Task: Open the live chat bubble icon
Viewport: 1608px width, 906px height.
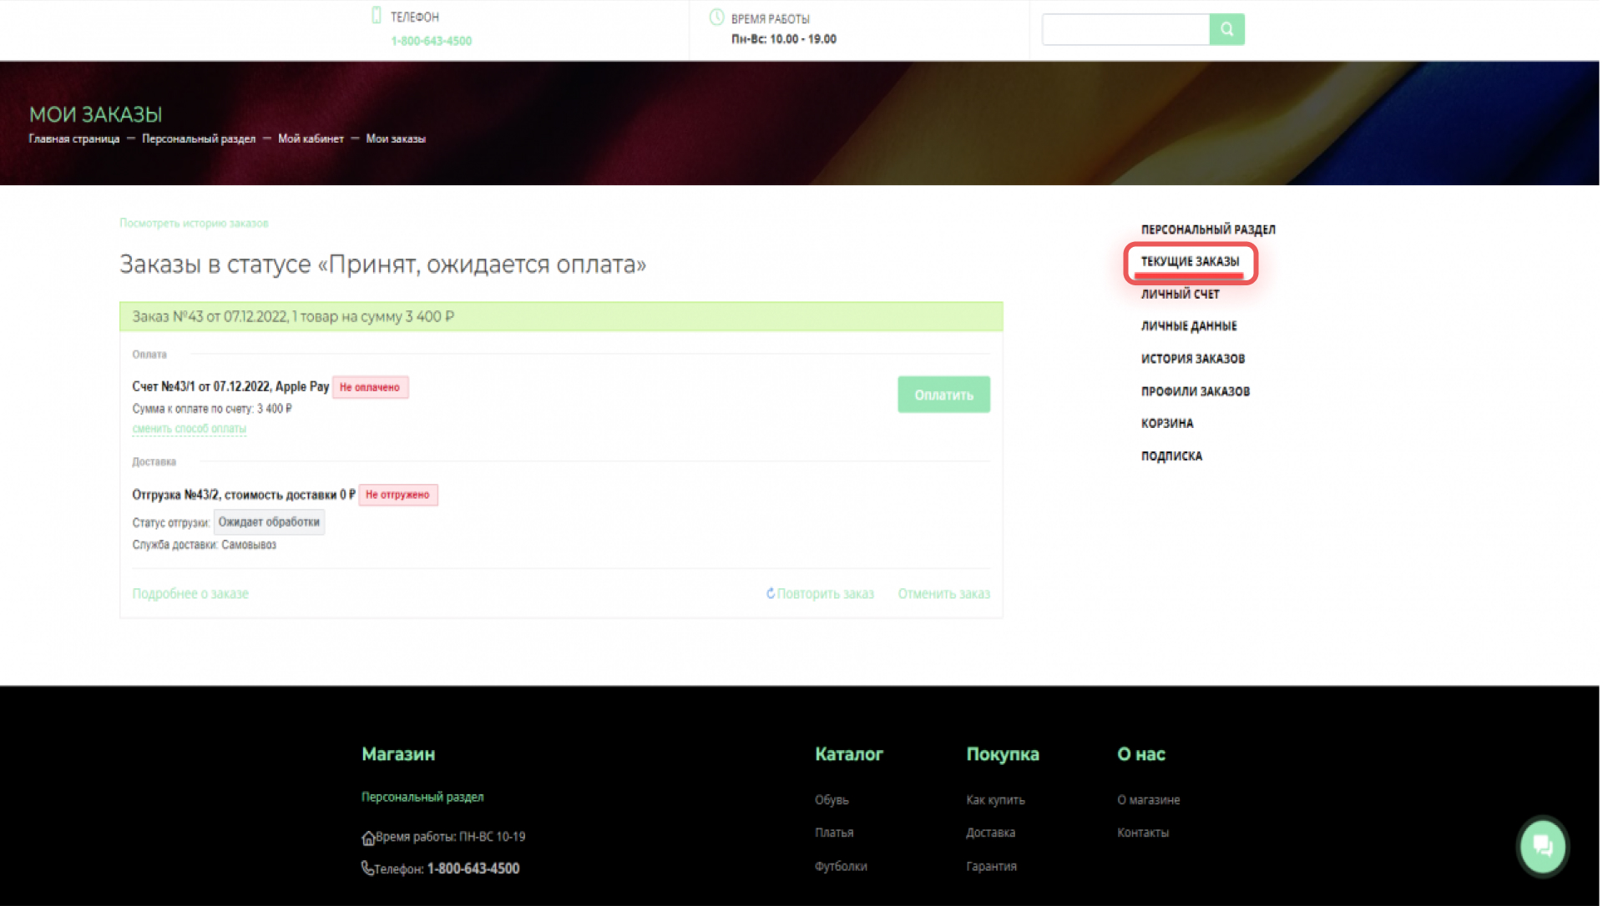Action: (x=1542, y=846)
